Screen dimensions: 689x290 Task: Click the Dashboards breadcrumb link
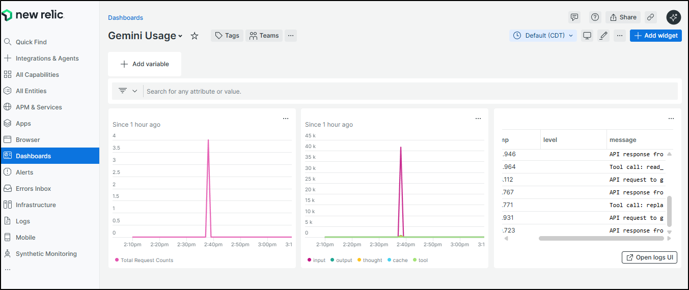click(x=125, y=17)
